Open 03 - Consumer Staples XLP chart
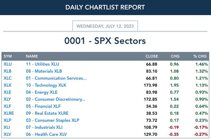Image resolution: width=211 pixels, height=140 pixels. coord(52,120)
